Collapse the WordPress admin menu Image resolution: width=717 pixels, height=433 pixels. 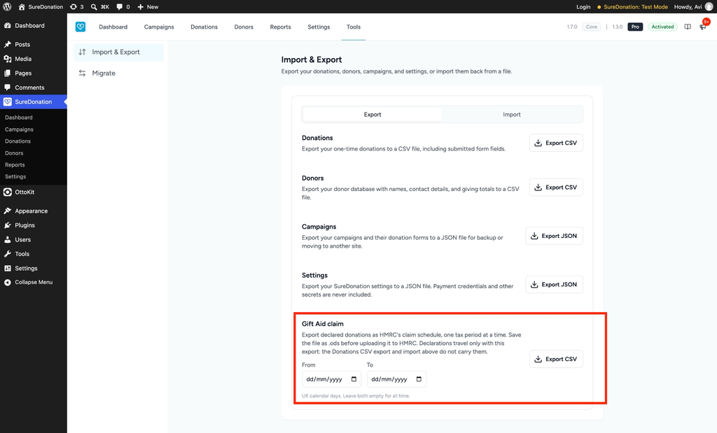point(34,283)
